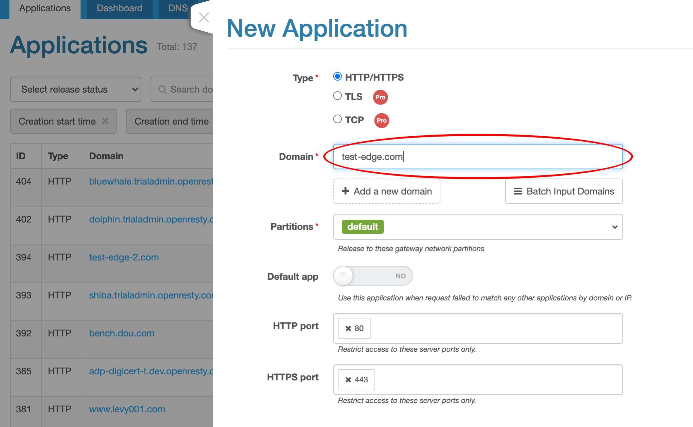Click the Add a new domain button
Screen dimensions: 693x427
[387, 191]
